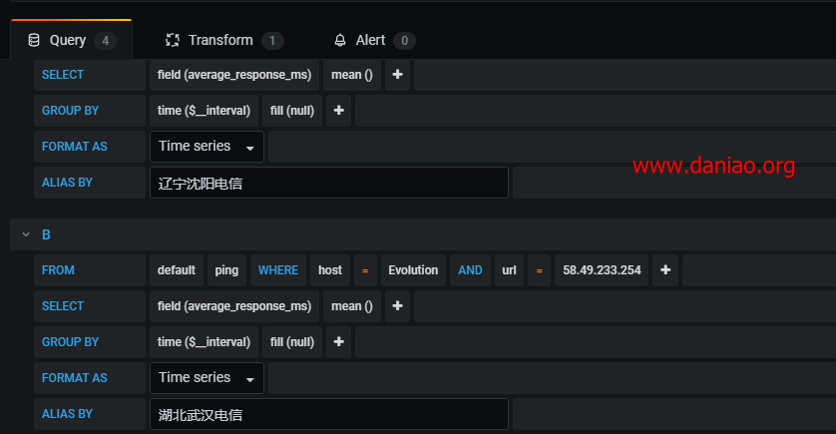Click plus icon in query B SELECT row
This screenshot has height=434, width=836.
[397, 306]
